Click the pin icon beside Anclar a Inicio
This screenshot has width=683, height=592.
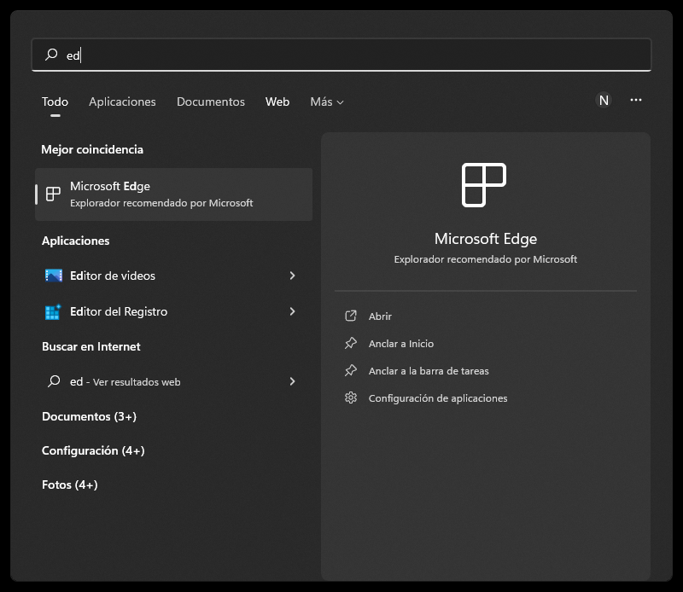(351, 344)
